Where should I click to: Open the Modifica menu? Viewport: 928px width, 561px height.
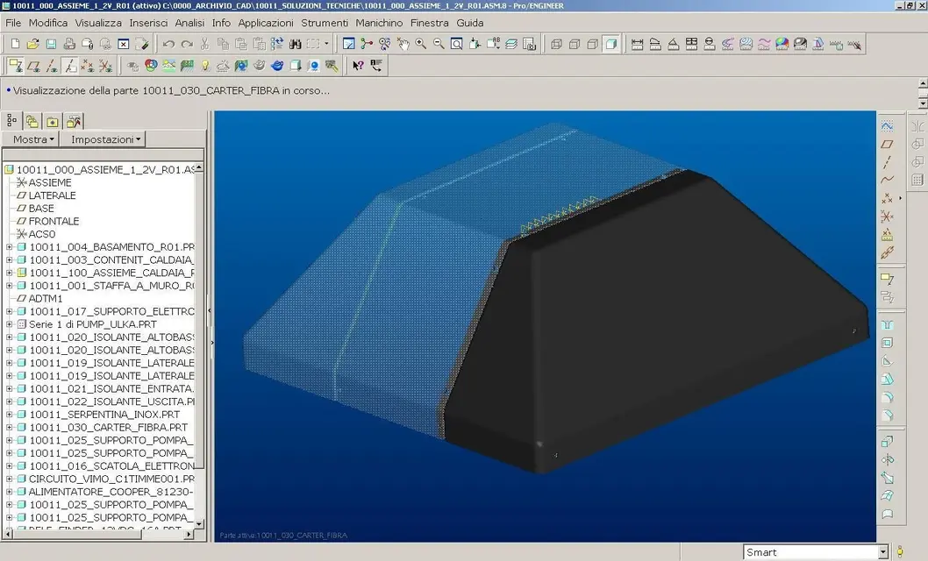[48, 23]
